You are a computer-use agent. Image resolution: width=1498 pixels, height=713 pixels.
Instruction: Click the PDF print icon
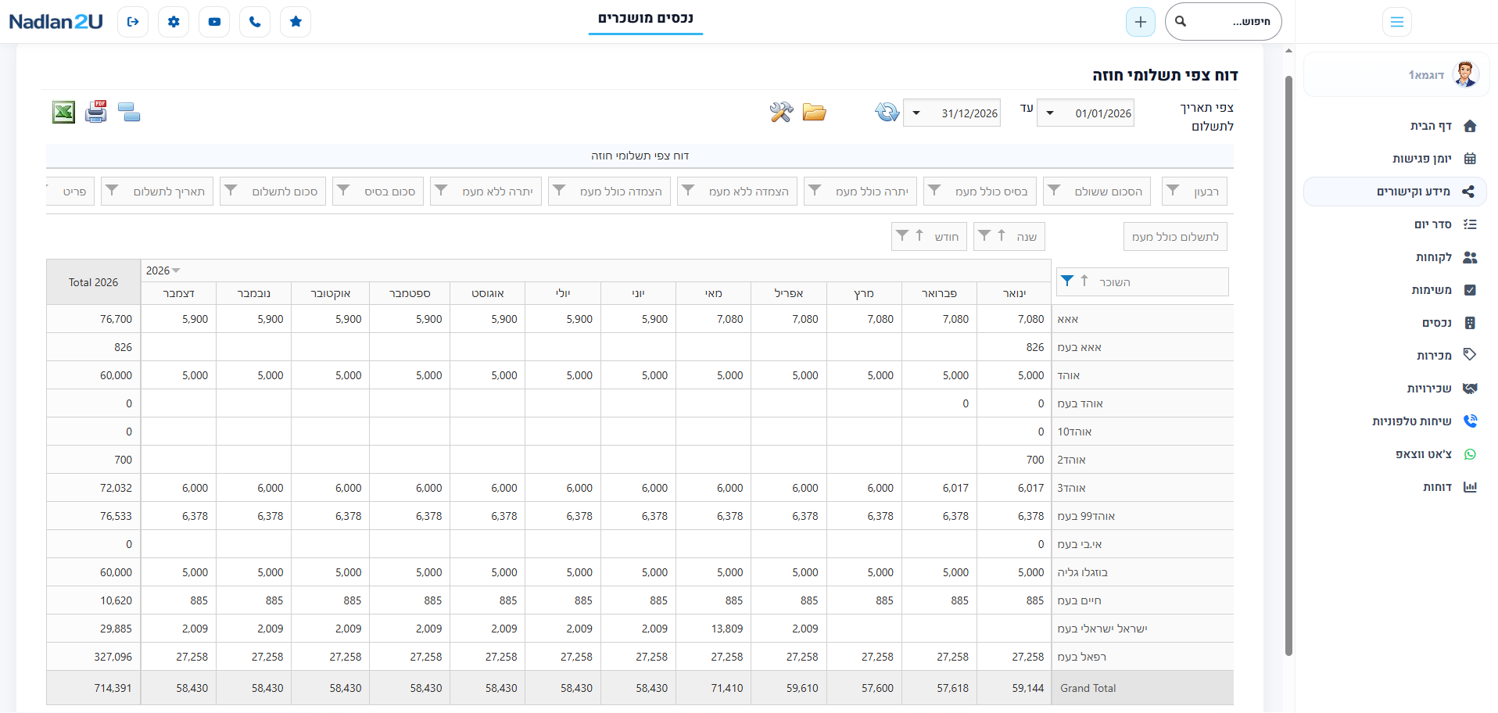coord(96,112)
